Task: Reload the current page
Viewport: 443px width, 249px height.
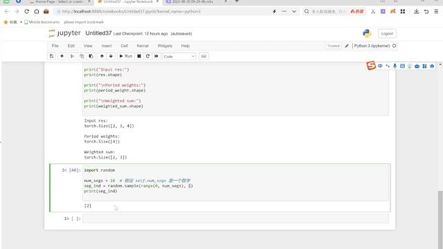Action: point(26,11)
